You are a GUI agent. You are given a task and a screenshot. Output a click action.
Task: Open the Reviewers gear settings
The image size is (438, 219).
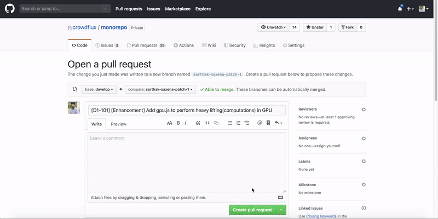[364, 109]
